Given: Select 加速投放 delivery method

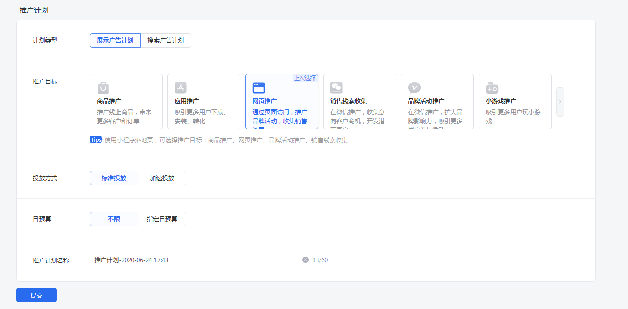Looking at the screenshot, I should tap(162, 178).
